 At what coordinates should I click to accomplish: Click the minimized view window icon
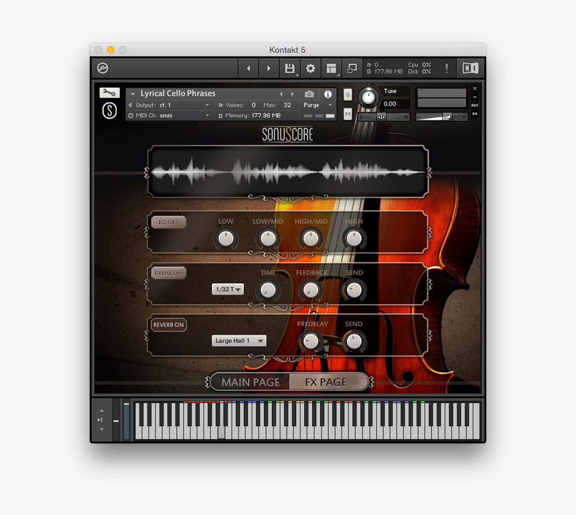352,68
